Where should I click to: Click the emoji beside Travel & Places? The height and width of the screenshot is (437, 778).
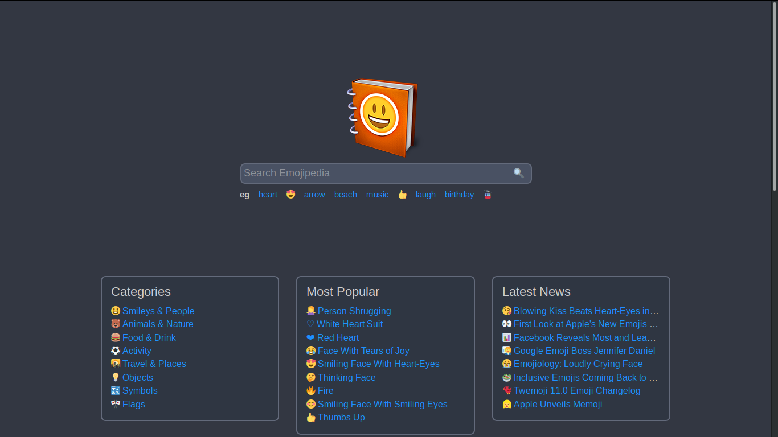tap(116, 364)
